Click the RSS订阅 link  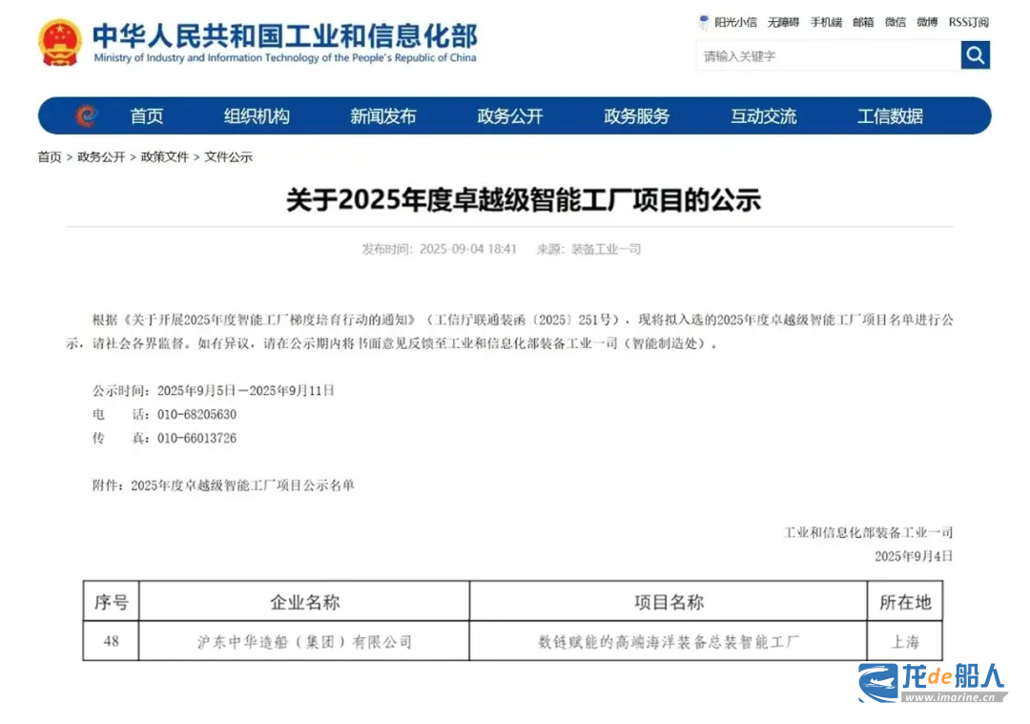coord(968,22)
